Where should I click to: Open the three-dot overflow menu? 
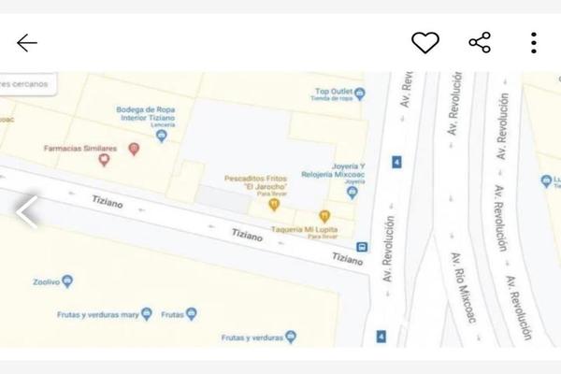click(534, 43)
